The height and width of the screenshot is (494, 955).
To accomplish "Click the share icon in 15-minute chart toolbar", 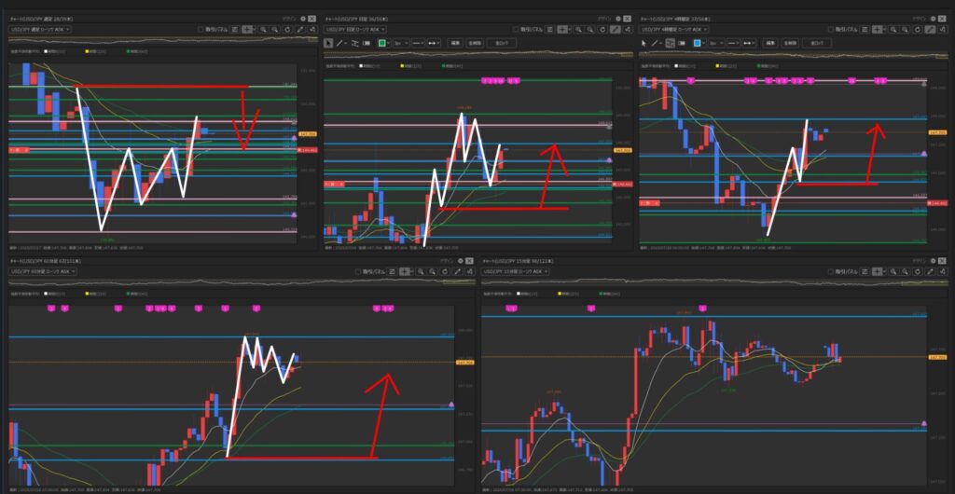I will click(x=943, y=271).
